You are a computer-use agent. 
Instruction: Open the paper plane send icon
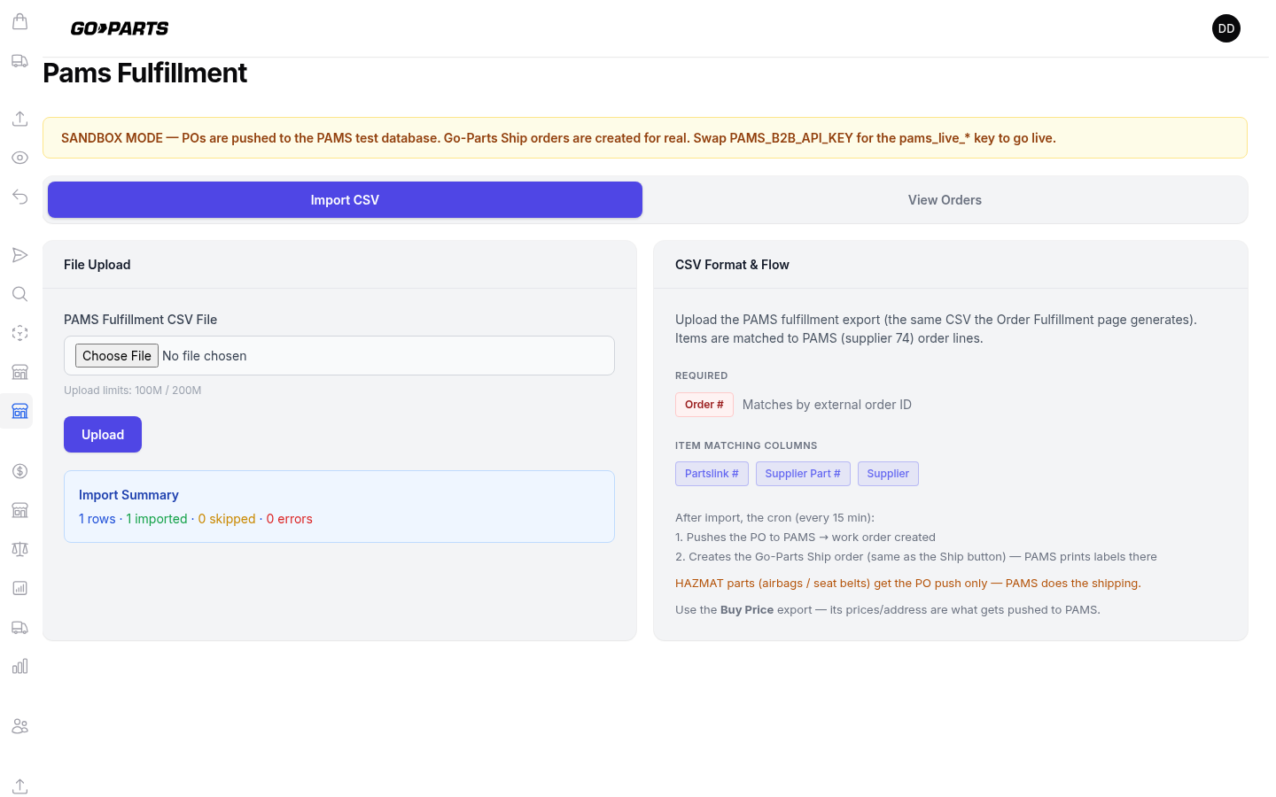point(19,255)
